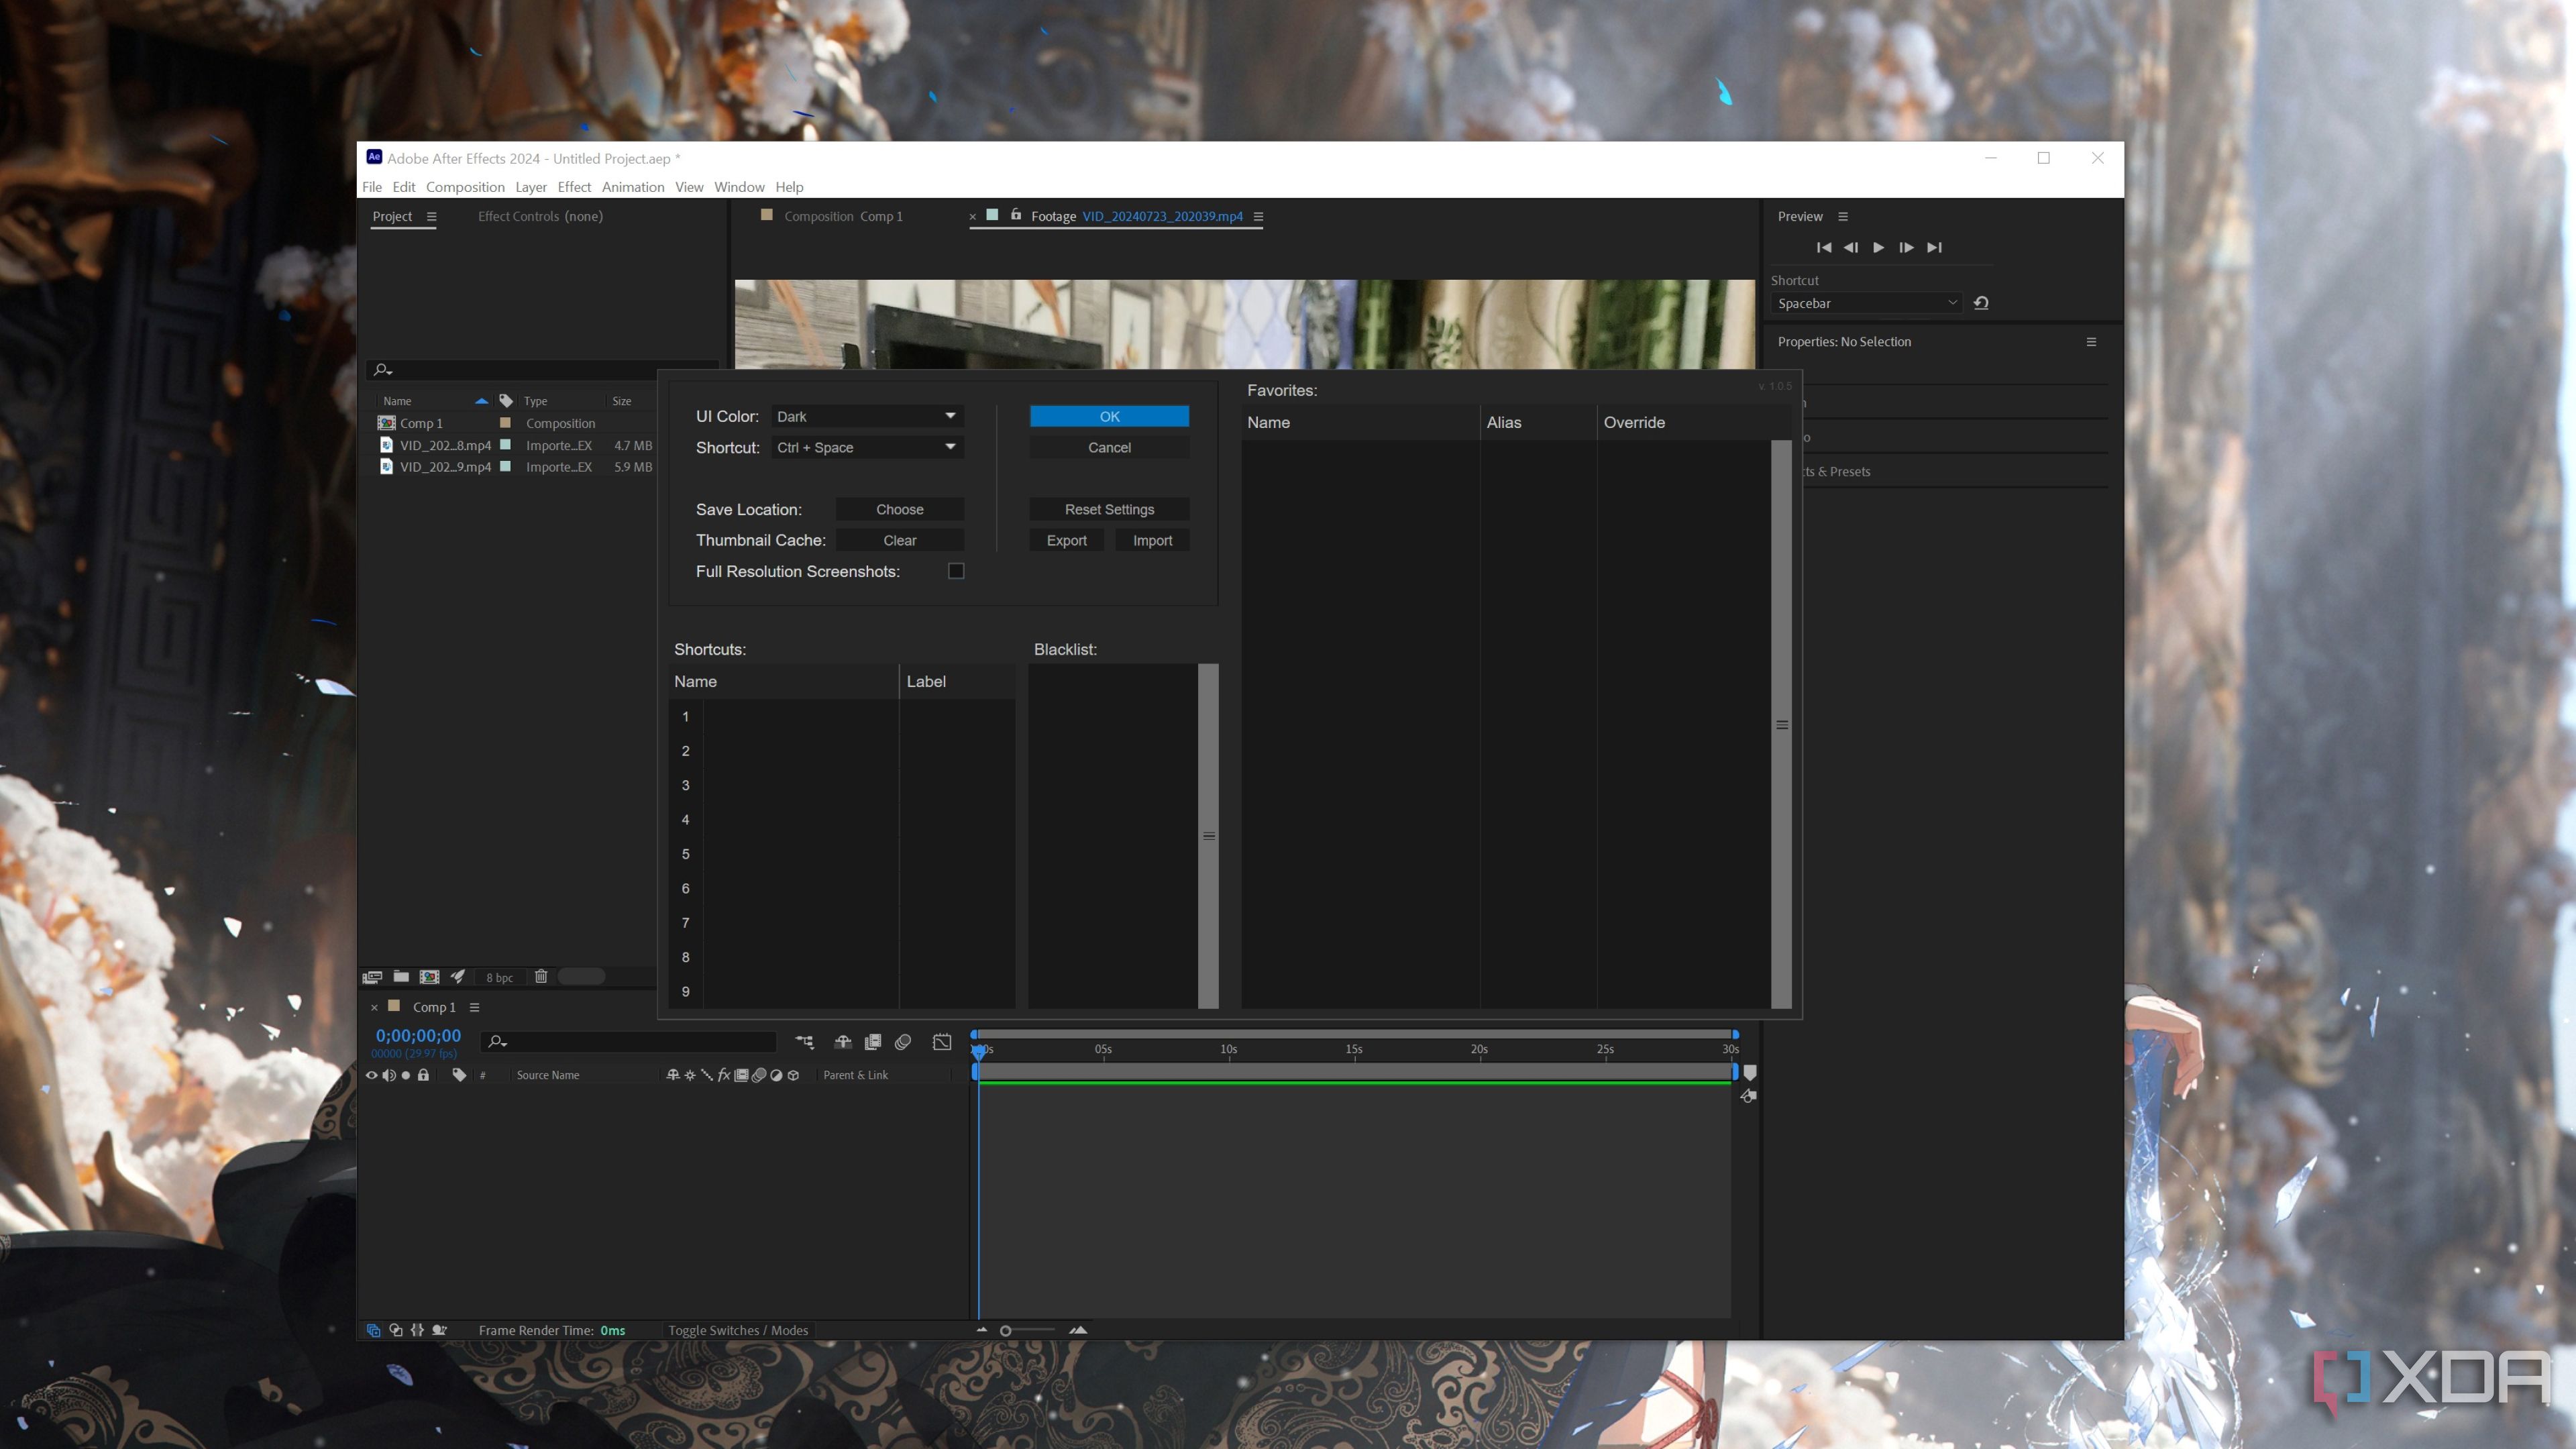Image resolution: width=2576 pixels, height=1449 pixels.
Task: Open Composition Mini-Flowchart in timeline
Action: pos(804,1042)
